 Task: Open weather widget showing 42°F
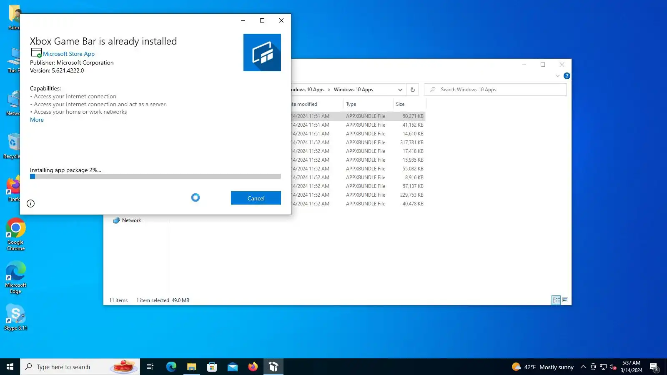coord(543,367)
